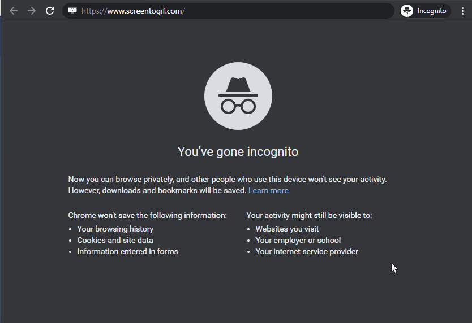The height and width of the screenshot is (323, 472).
Task: Click the browser back arrow
Action: pos(14,11)
